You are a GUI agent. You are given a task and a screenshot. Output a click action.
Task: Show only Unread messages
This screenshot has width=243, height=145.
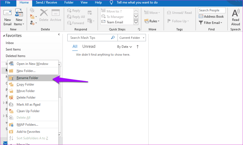click(x=89, y=46)
